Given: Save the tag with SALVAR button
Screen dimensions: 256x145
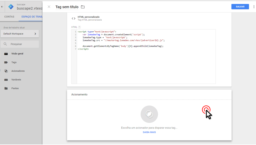Looking at the screenshot, I should click(240, 7).
